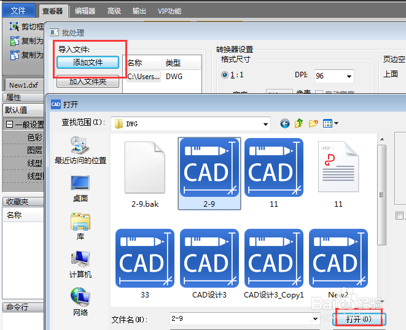Screen dimensions: 406x330
Task: Select the 色彩 property row
Action: click(x=23, y=137)
